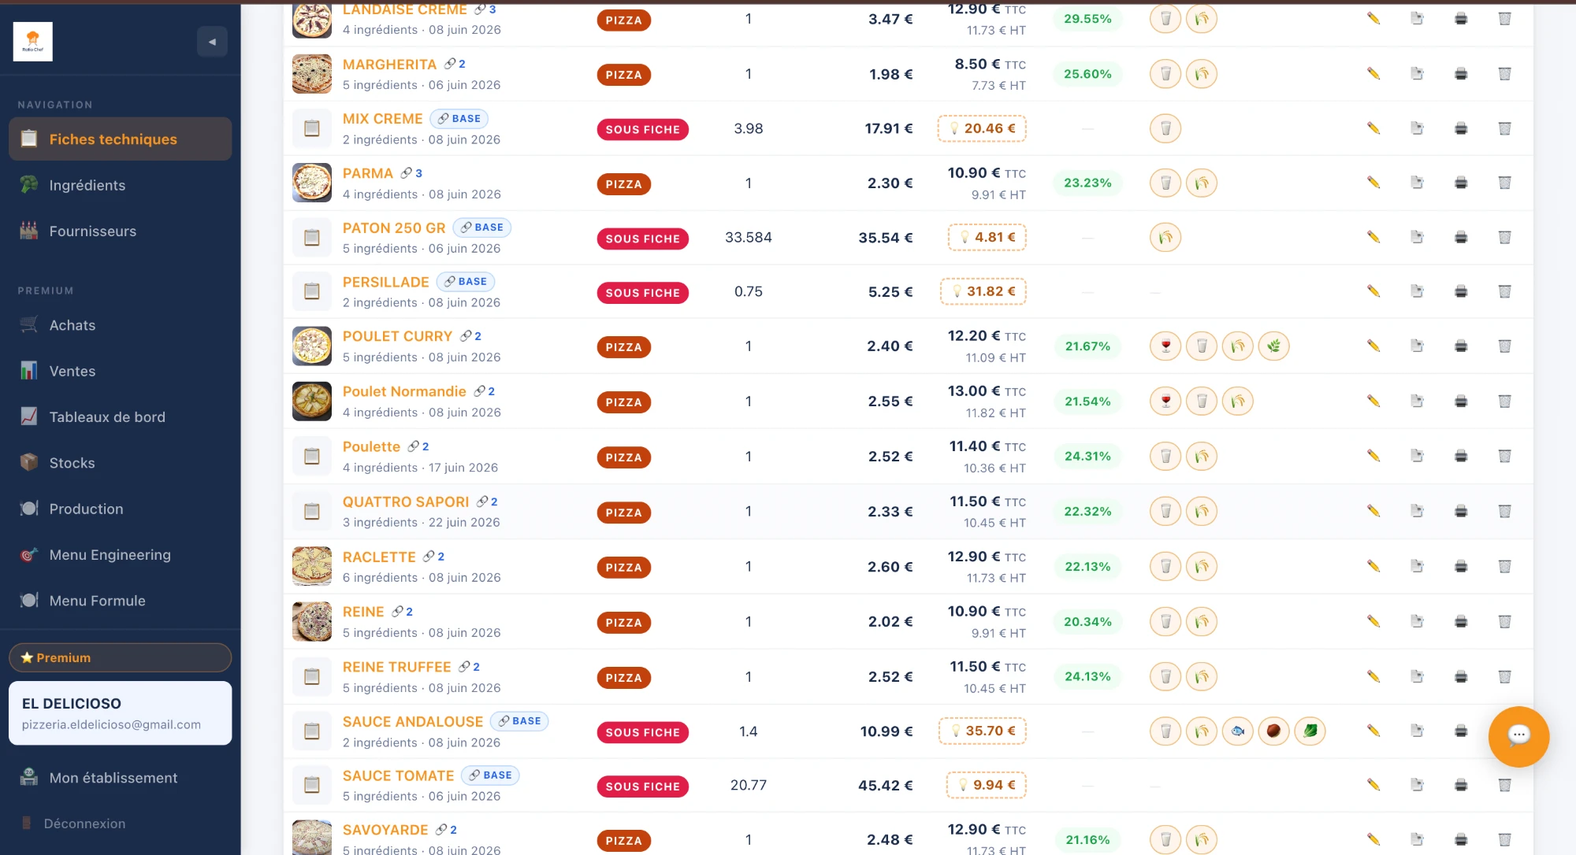This screenshot has height=855, width=1576.
Task: Click the suggested price 20.46 € on MIX CREME
Action: tap(982, 128)
